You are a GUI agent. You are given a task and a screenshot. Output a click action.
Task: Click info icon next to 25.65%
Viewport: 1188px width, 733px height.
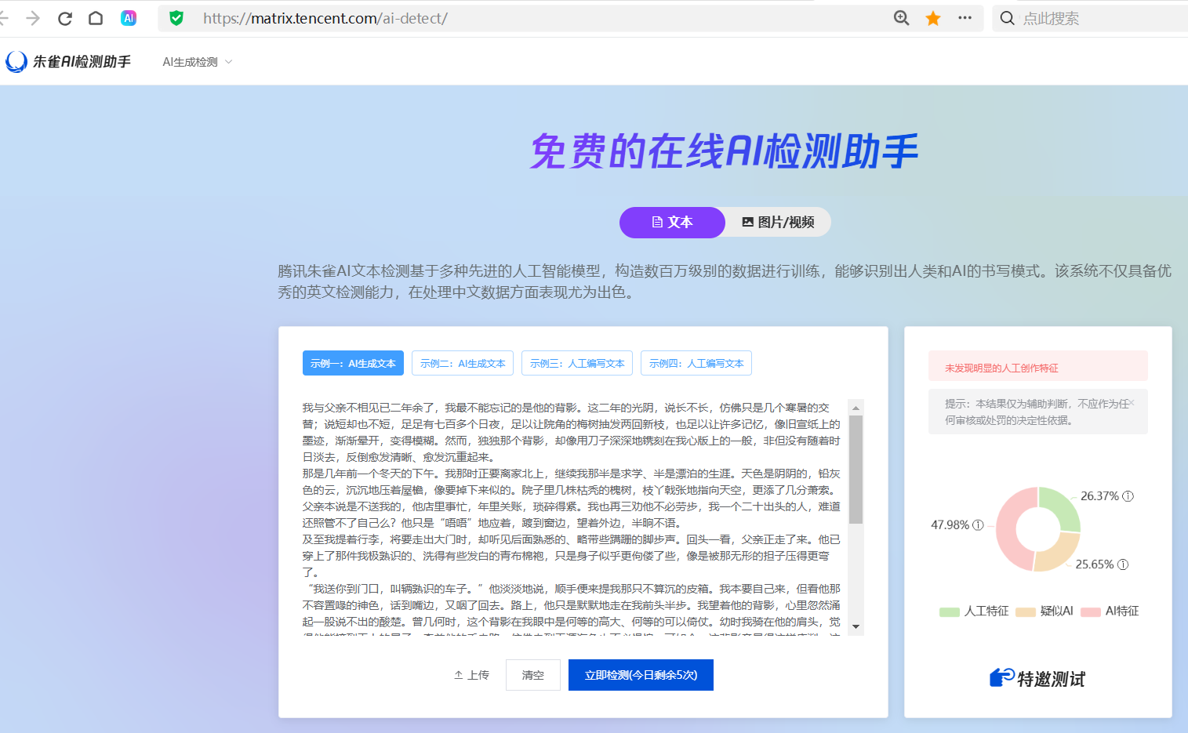[x=1123, y=564]
